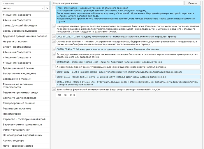Open 'Сделайте шаг к здоровью' entry
Image resolution: width=204 pixels, height=149 pixels.
point(26,98)
